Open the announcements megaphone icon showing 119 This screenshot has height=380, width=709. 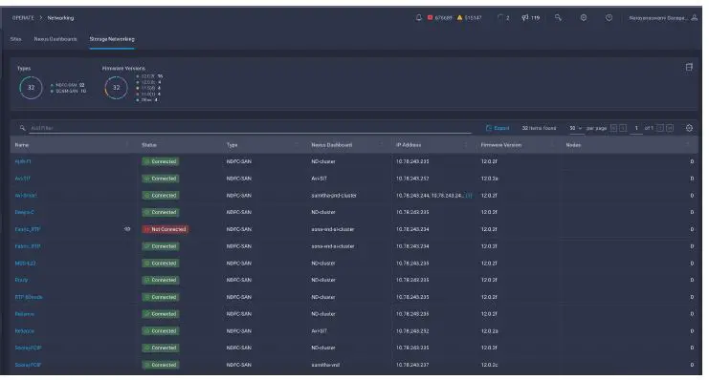coord(531,18)
